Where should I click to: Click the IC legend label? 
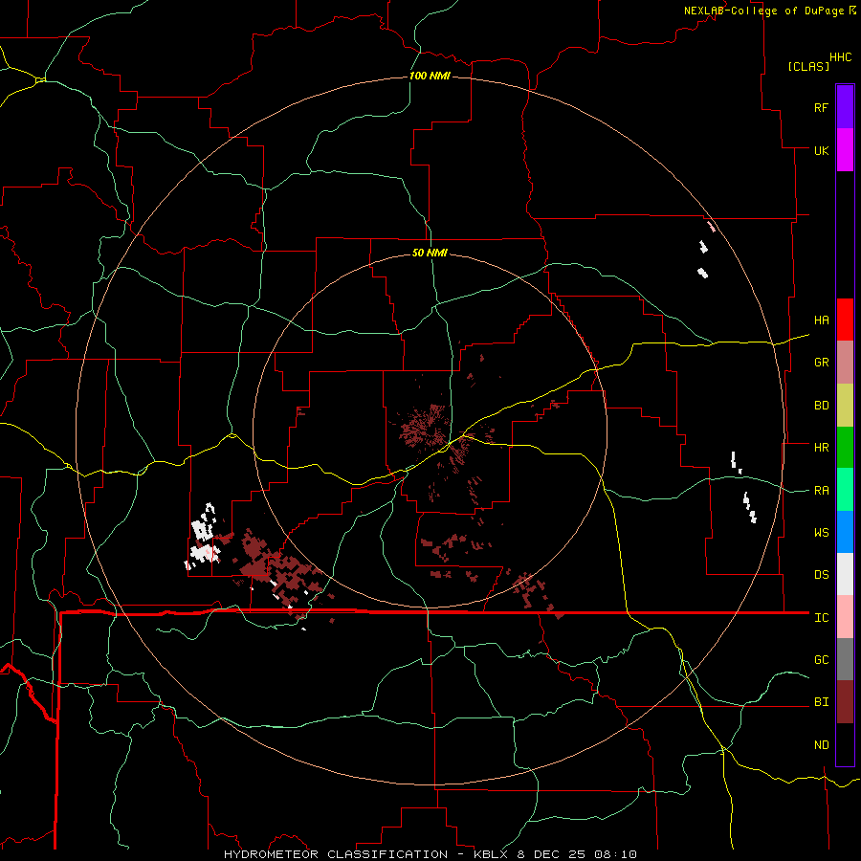(821, 618)
